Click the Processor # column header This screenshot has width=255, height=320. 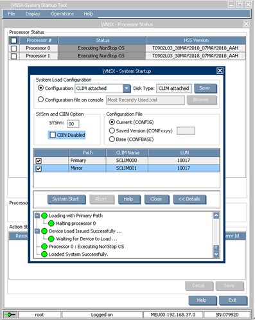point(39,40)
